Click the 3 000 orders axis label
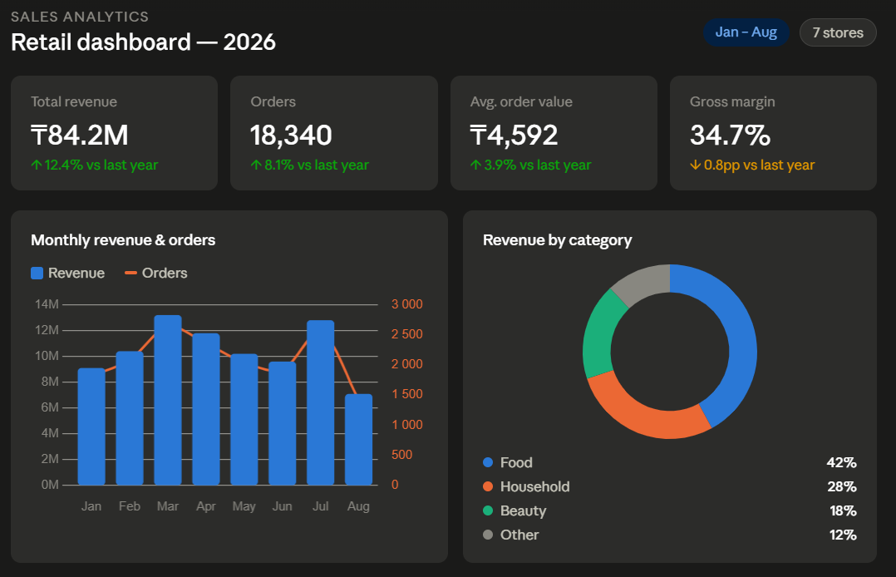 pos(407,304)
